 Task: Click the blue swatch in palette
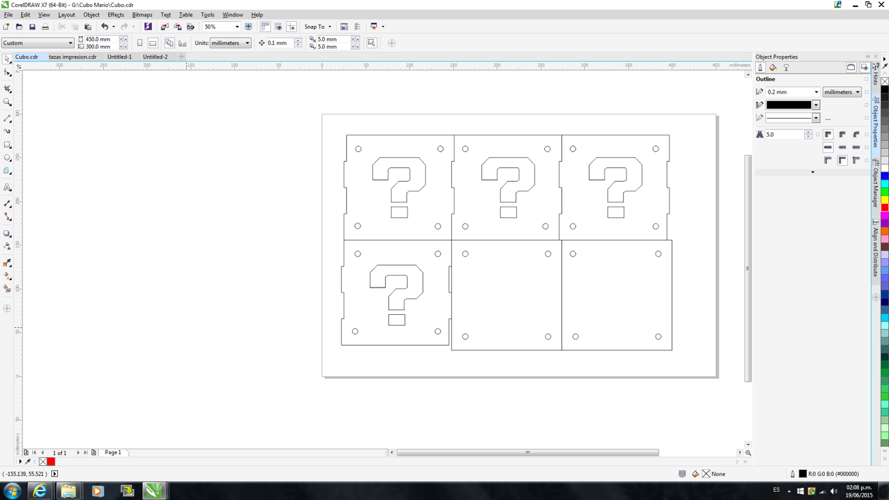[x=885, y=176]
